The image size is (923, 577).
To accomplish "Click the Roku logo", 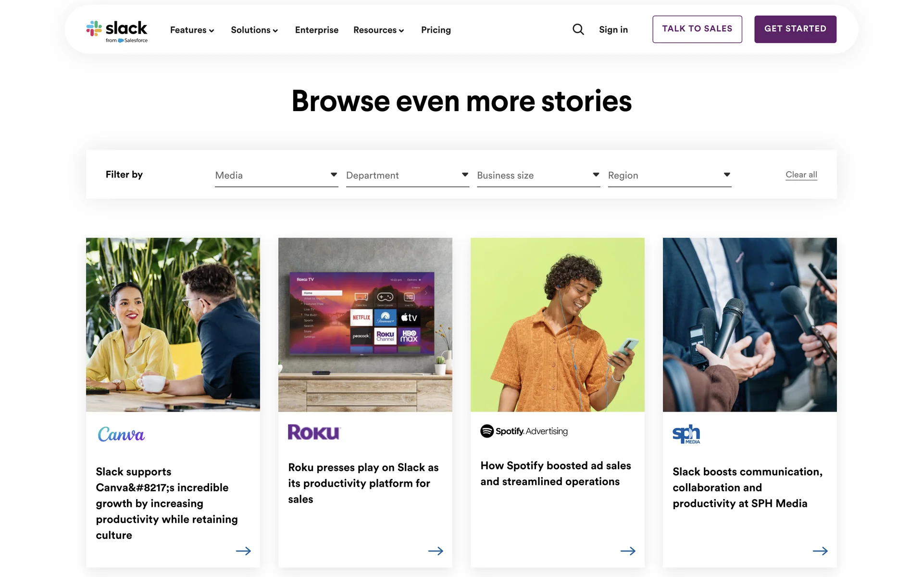I will click(314, 432).
